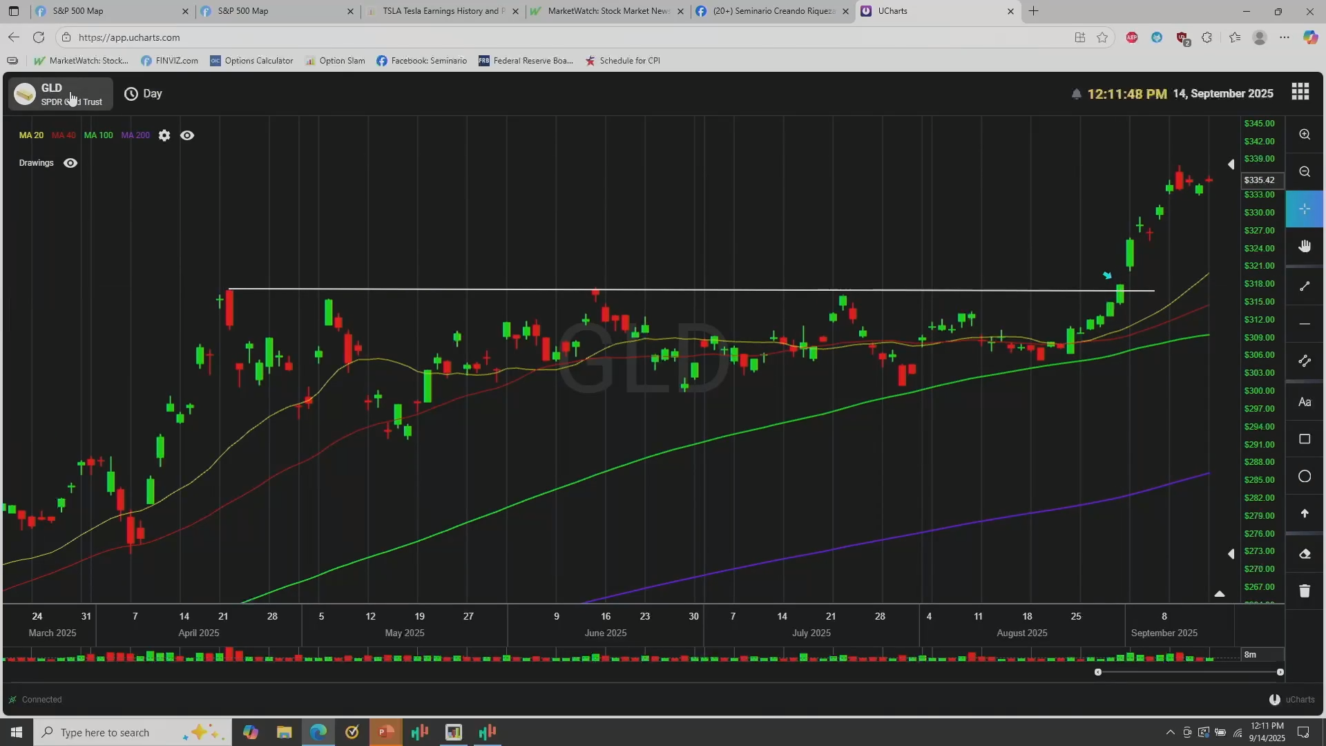Select the horizontal line tool
The image size is (1326, 746).
pyautogui.click(x=1304, y=324)
